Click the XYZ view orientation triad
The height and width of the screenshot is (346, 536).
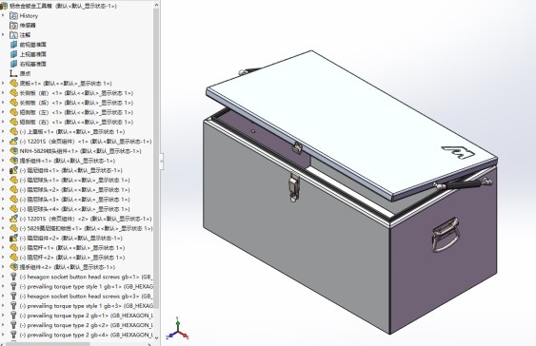pos(177,329)
